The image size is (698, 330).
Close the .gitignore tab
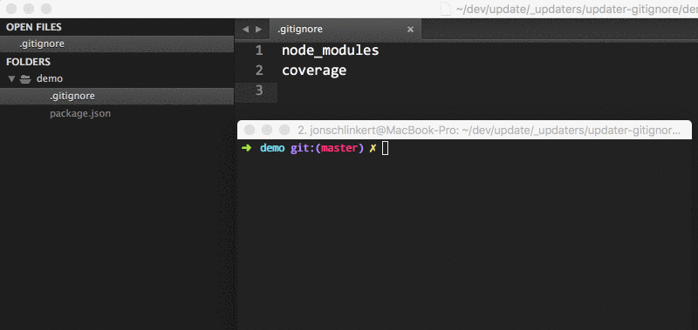point(410,30)
